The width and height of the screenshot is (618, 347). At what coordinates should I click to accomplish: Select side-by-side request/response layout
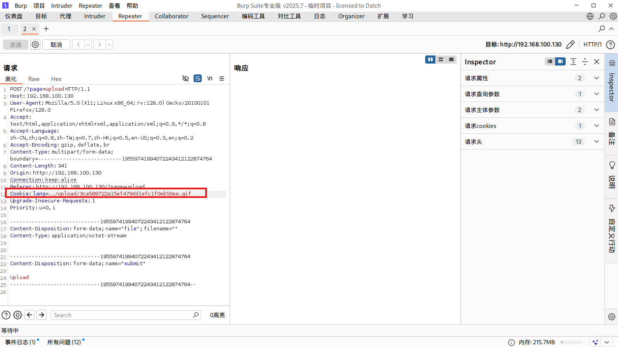[430, 59]
